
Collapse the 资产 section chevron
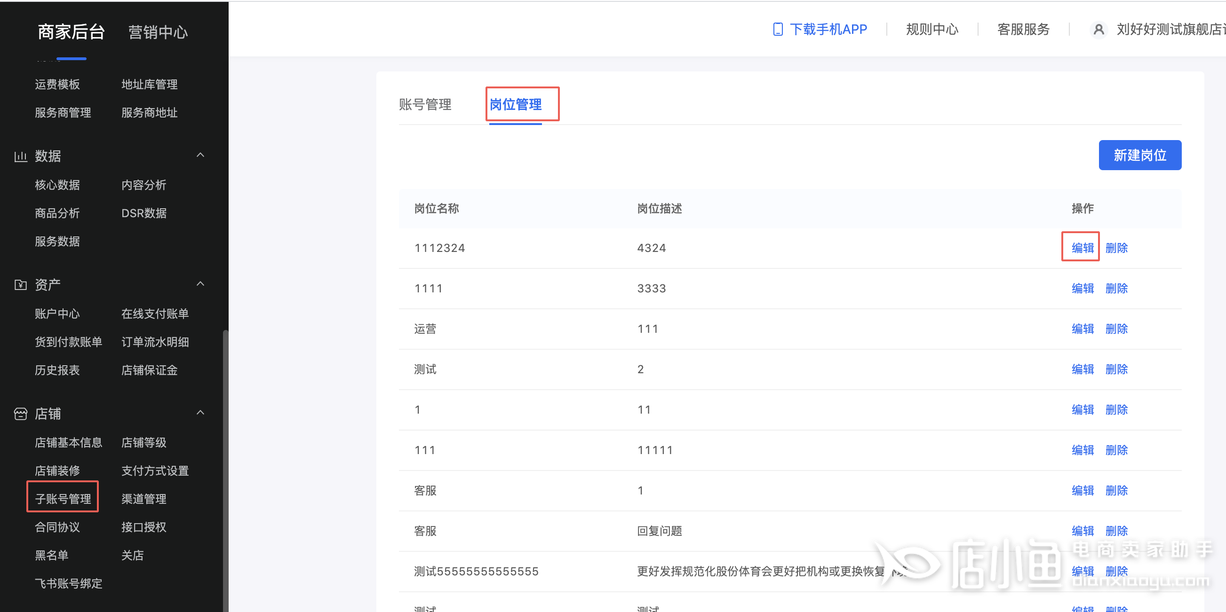[x=200, y=284]
